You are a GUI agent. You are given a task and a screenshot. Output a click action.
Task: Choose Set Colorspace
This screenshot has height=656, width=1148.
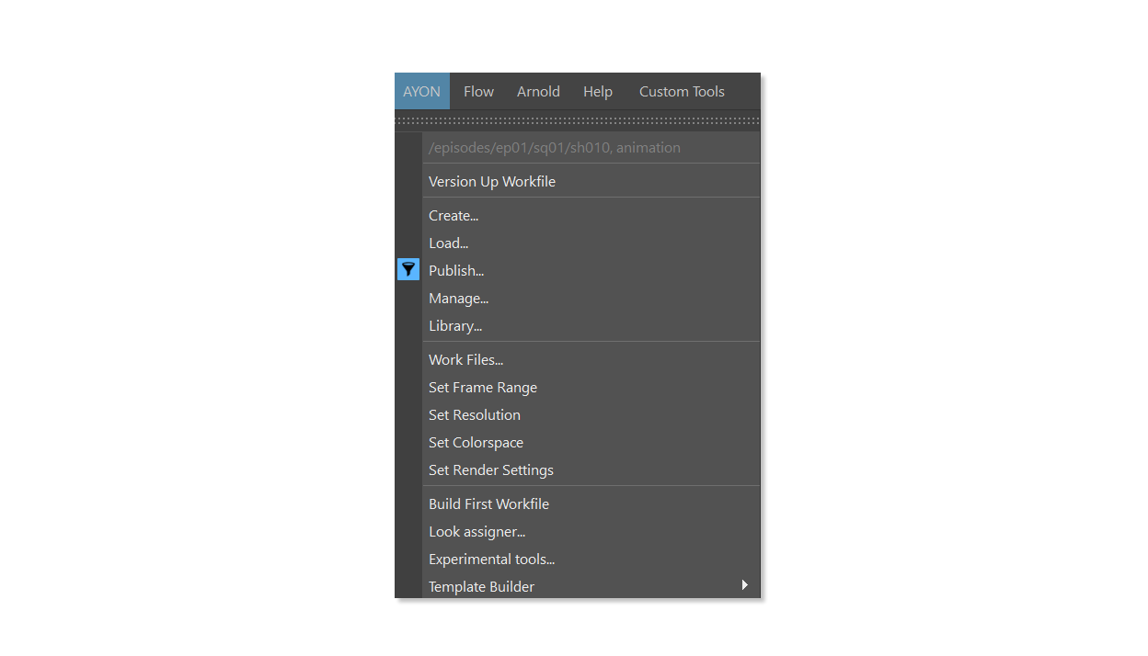point(591,443)
